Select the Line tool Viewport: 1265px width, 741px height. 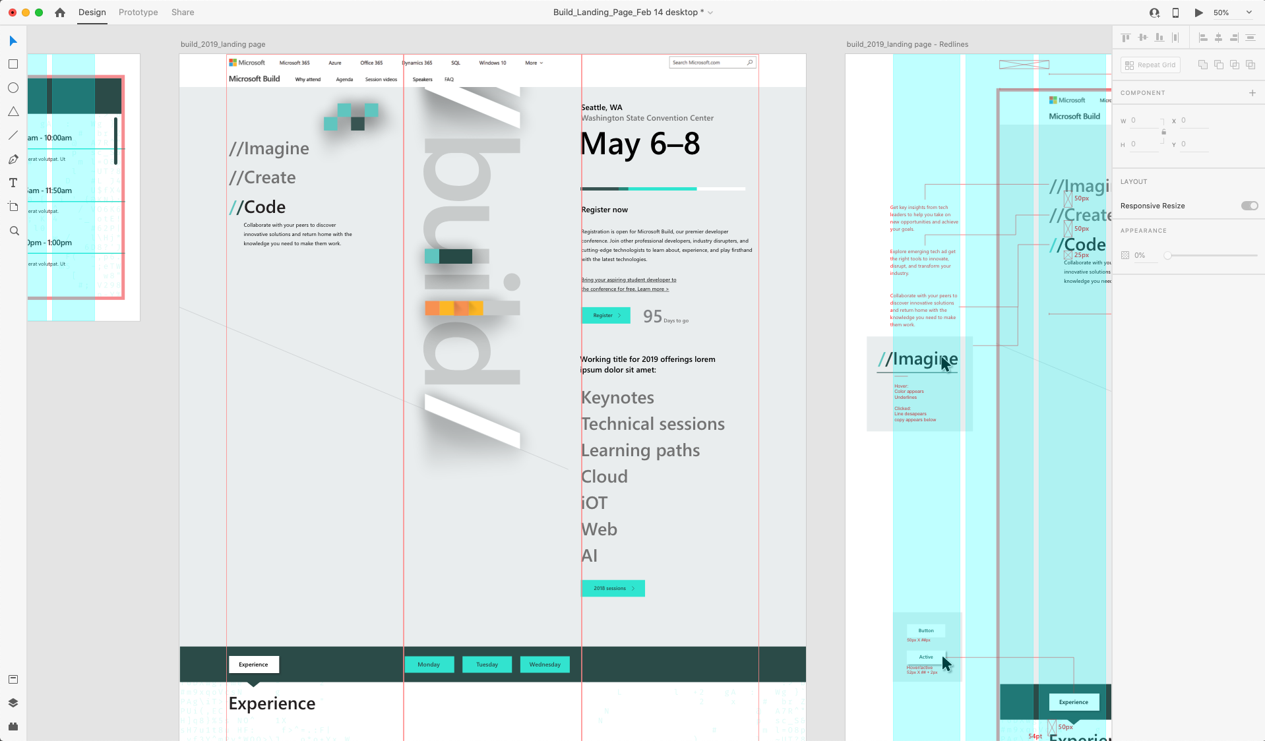pyautogui.click(x=13, y=135)
